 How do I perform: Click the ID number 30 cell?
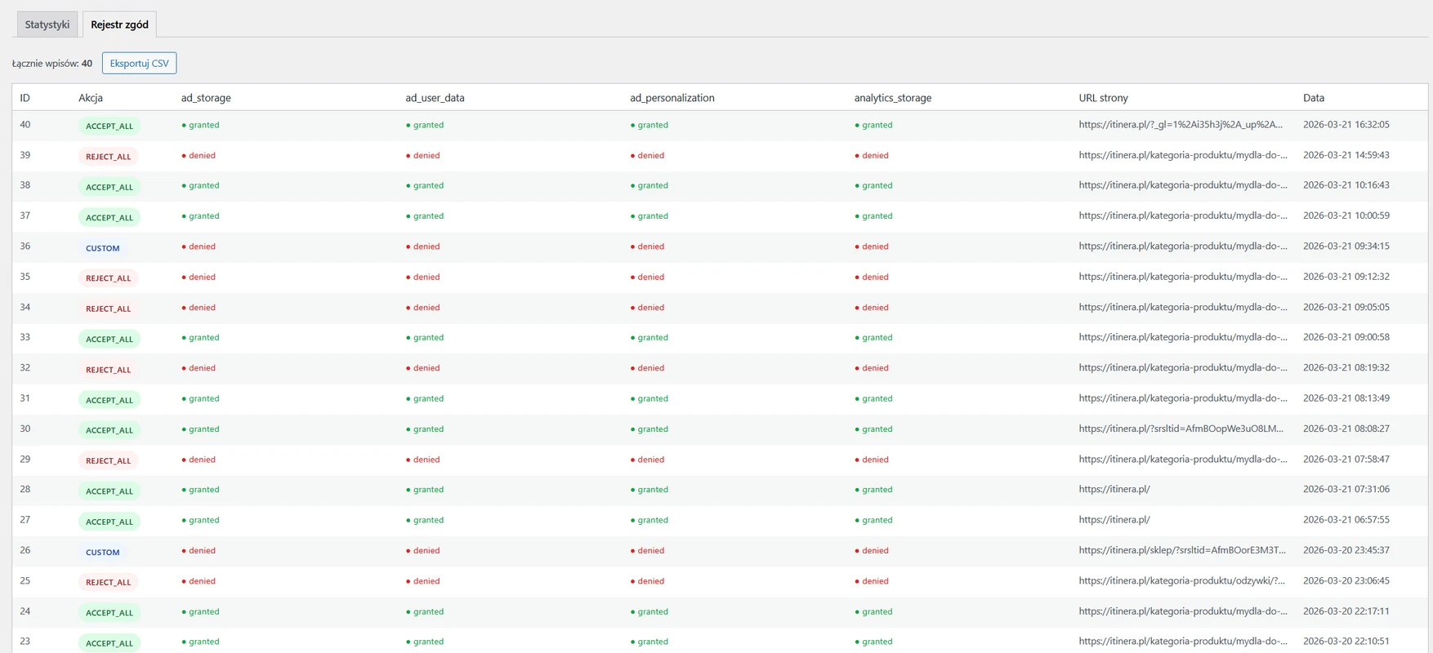25,429
